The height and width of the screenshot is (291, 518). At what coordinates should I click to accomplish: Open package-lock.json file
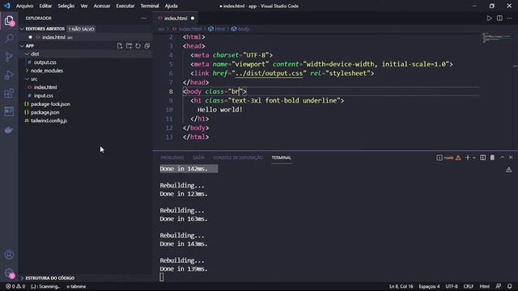click(50, 104)
